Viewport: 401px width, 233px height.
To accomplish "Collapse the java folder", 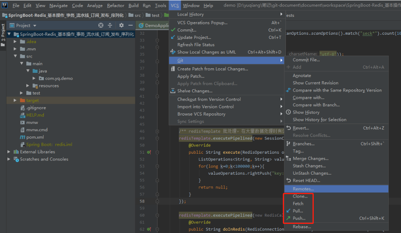I will tap(28, 71).
